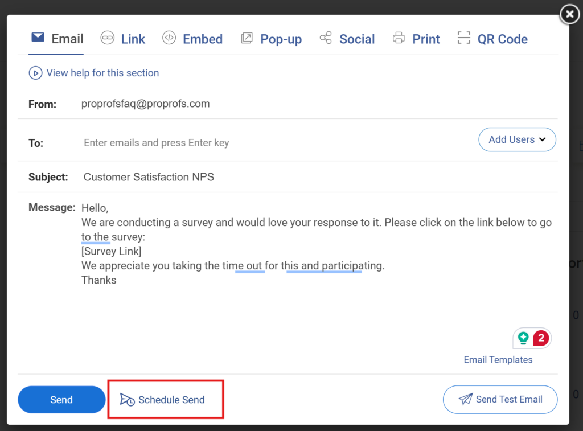Click the Social share icon

pyautogui.click(x=326, y=38)
